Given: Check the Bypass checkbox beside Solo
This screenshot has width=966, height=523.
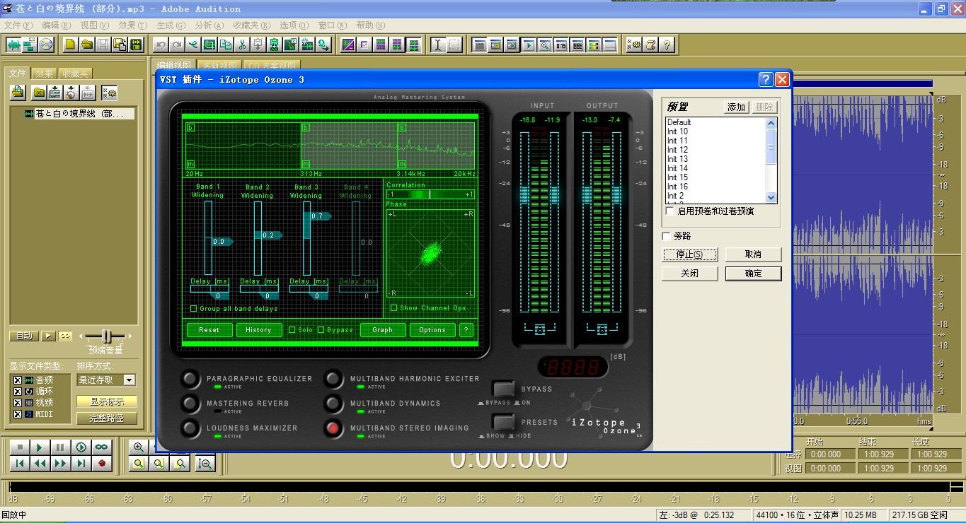Looking at the screenshot, I should click(321, 330).
